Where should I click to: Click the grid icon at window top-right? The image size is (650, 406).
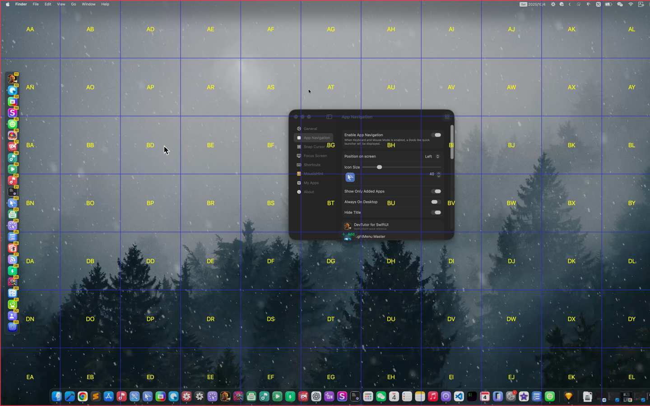pos(447,117)
